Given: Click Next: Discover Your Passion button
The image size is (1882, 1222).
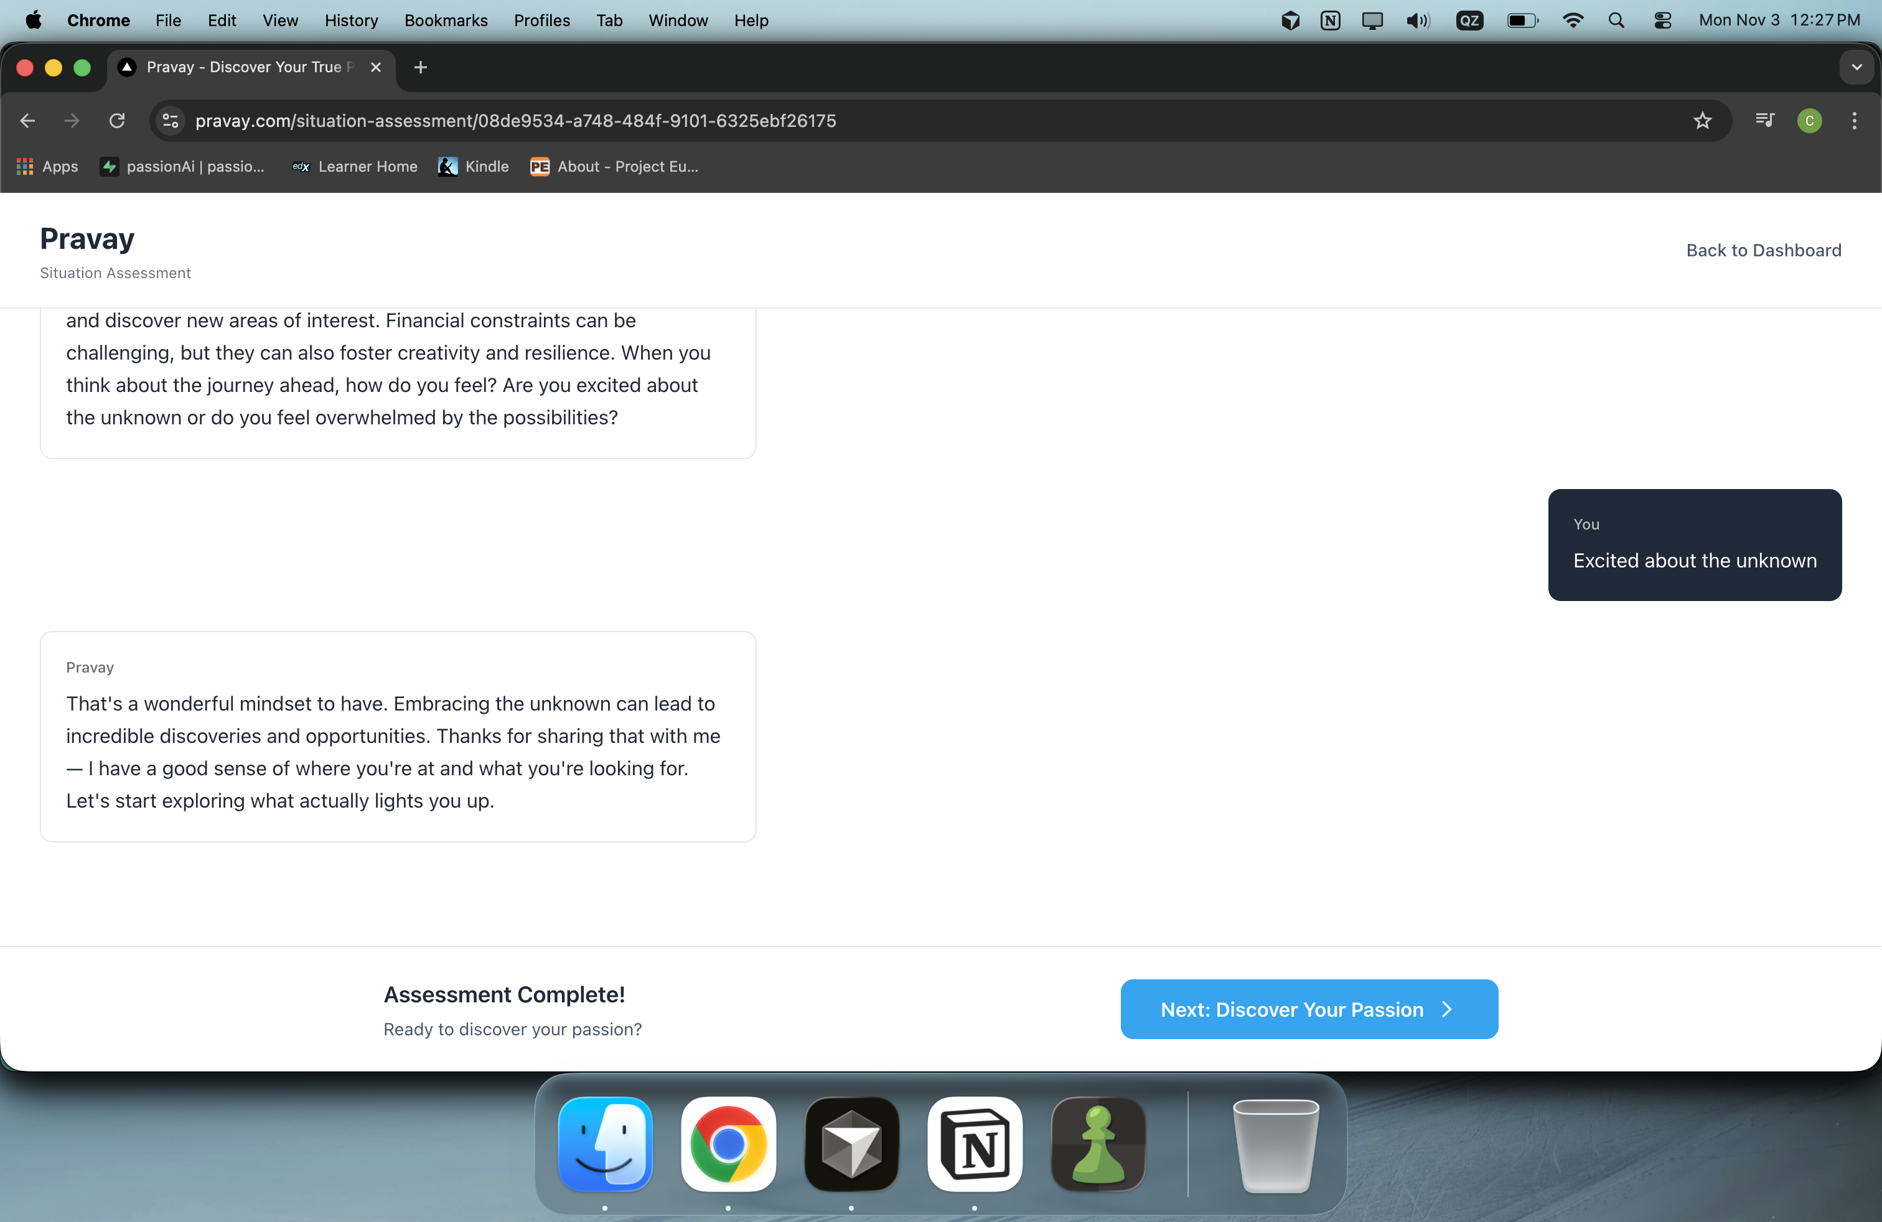Looking at the screenshot, I should click(x=1309, y=1009).
